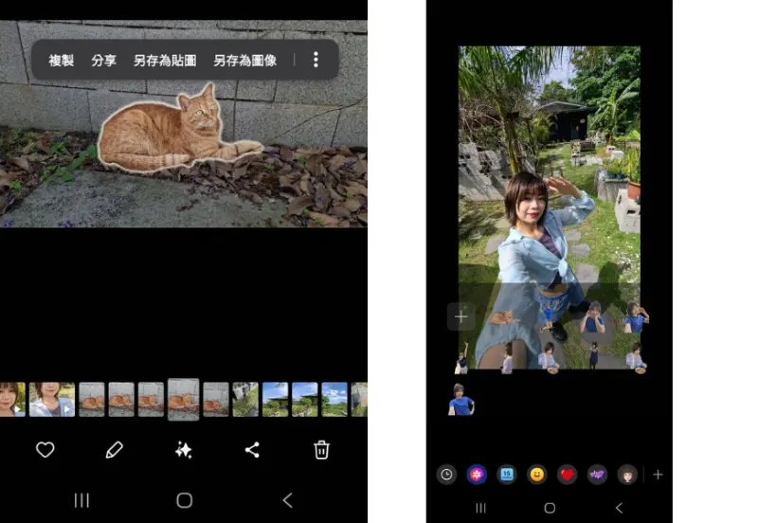Tap 另存為貼圖 to save as sticker

pos(165,60)
